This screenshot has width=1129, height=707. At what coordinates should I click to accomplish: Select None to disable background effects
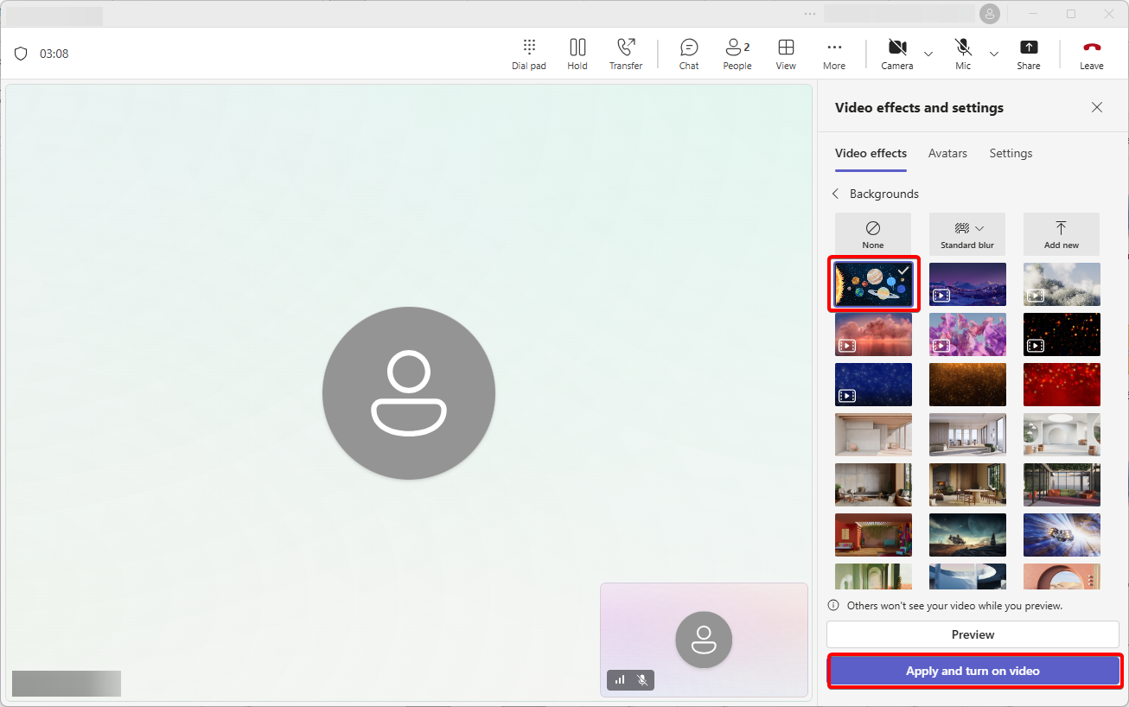873,234
